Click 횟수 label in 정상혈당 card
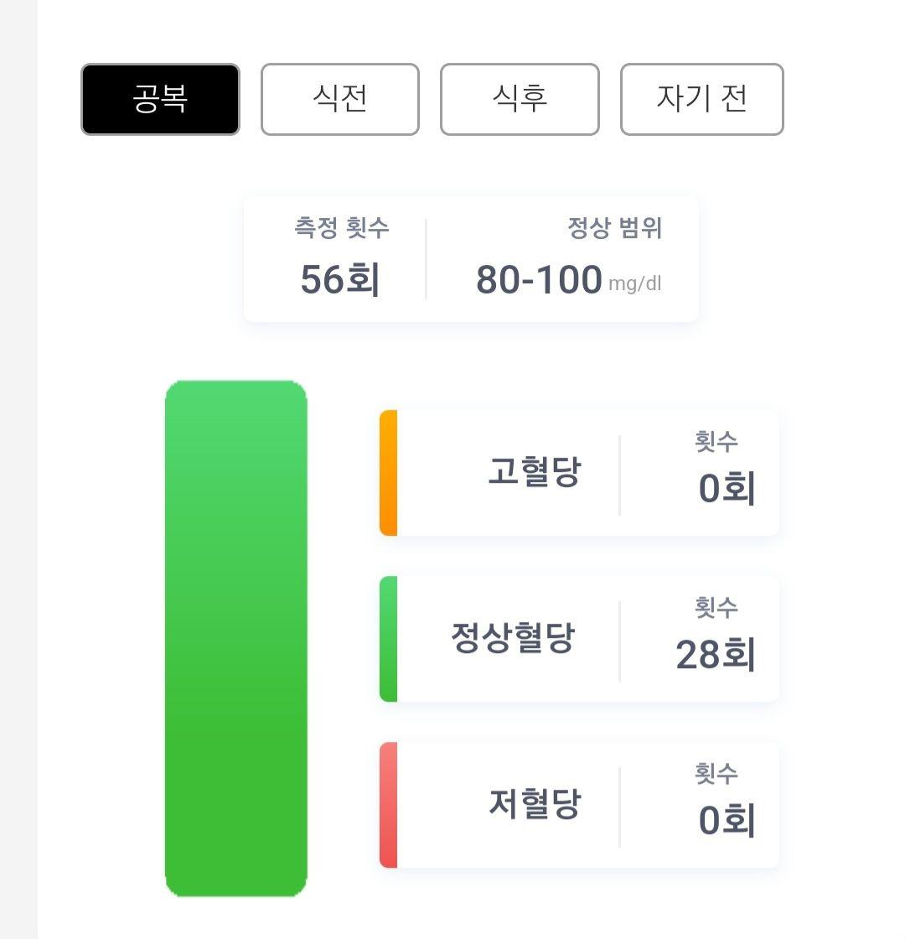Image resolution: width=905 pixels, height=939 pixels. coord(716,607)
